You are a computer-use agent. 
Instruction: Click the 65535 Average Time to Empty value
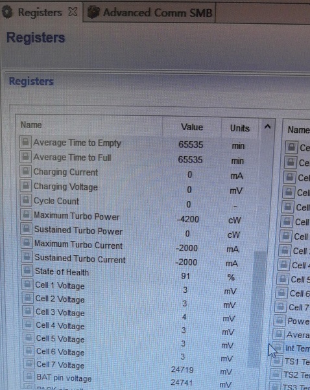191,144
